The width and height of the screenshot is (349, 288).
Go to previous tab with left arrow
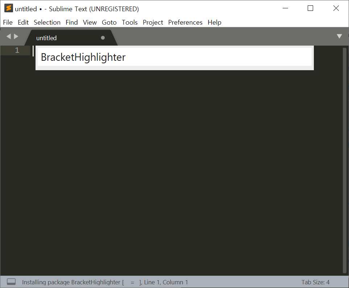(9, 36)
